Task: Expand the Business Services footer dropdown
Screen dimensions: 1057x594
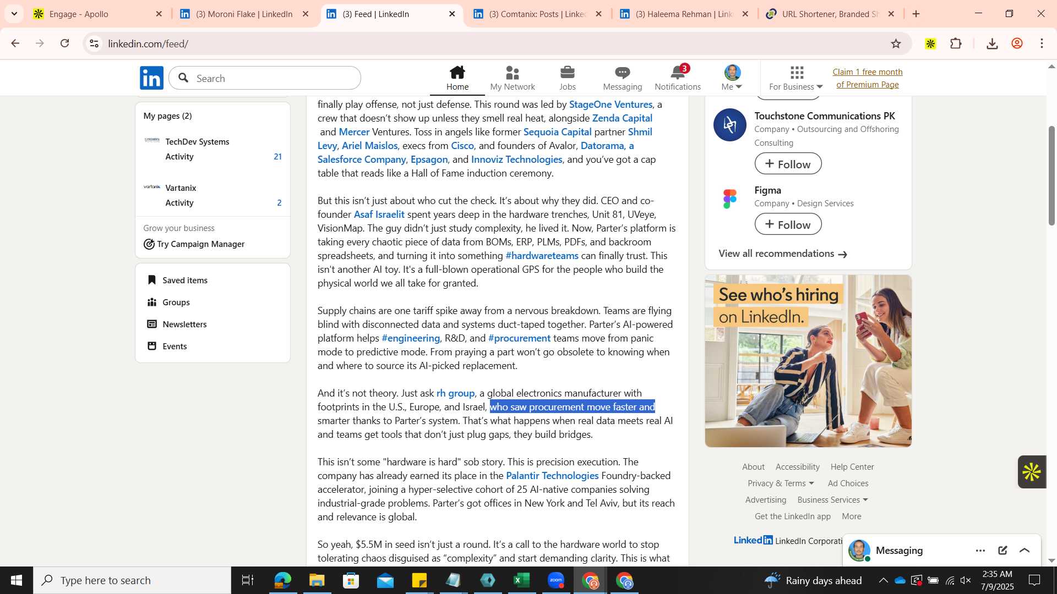Action: 832,499
